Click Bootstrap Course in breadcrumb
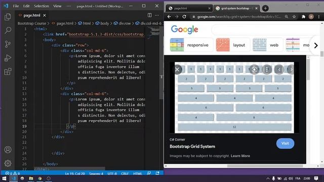 point(32,23)
